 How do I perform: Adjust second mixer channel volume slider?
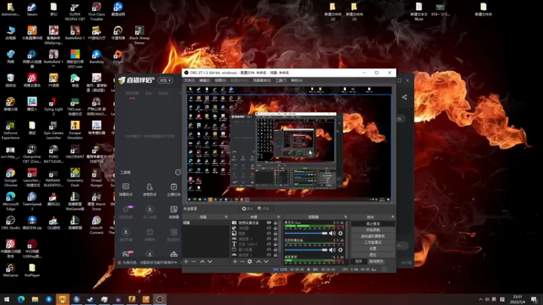pos(306,249)
